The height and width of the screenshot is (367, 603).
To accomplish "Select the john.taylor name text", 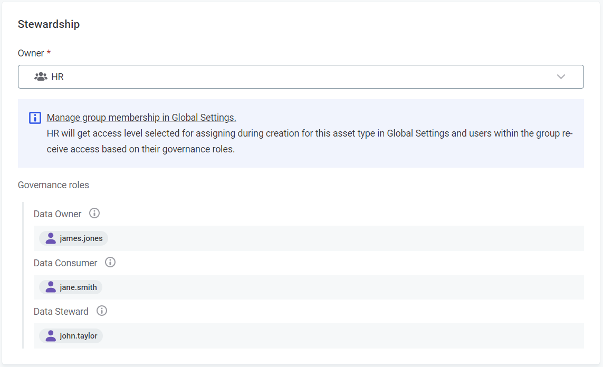I will pos(79,336).
